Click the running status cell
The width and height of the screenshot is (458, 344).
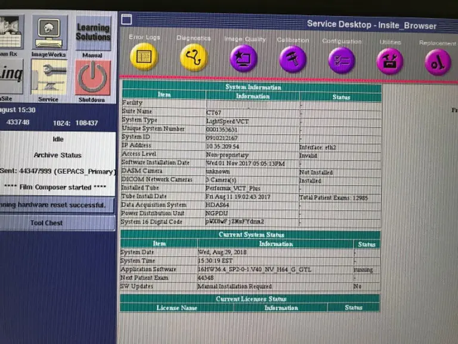click(x=363, y=270)
